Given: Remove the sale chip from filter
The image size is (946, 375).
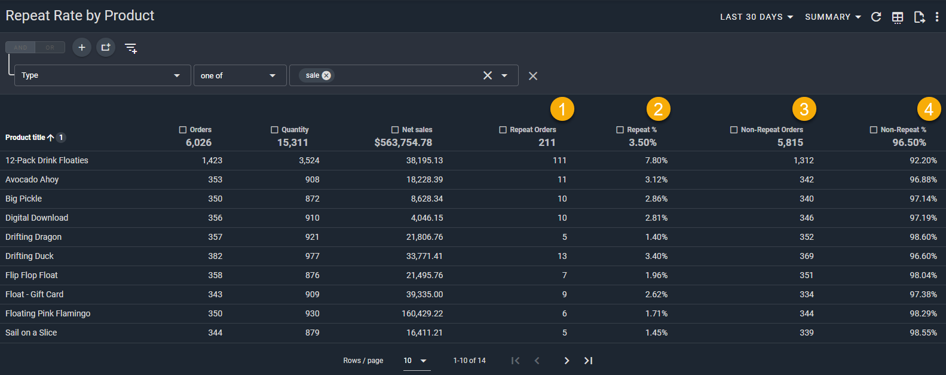Looking at the screenshot, I should tap(326, 75).
